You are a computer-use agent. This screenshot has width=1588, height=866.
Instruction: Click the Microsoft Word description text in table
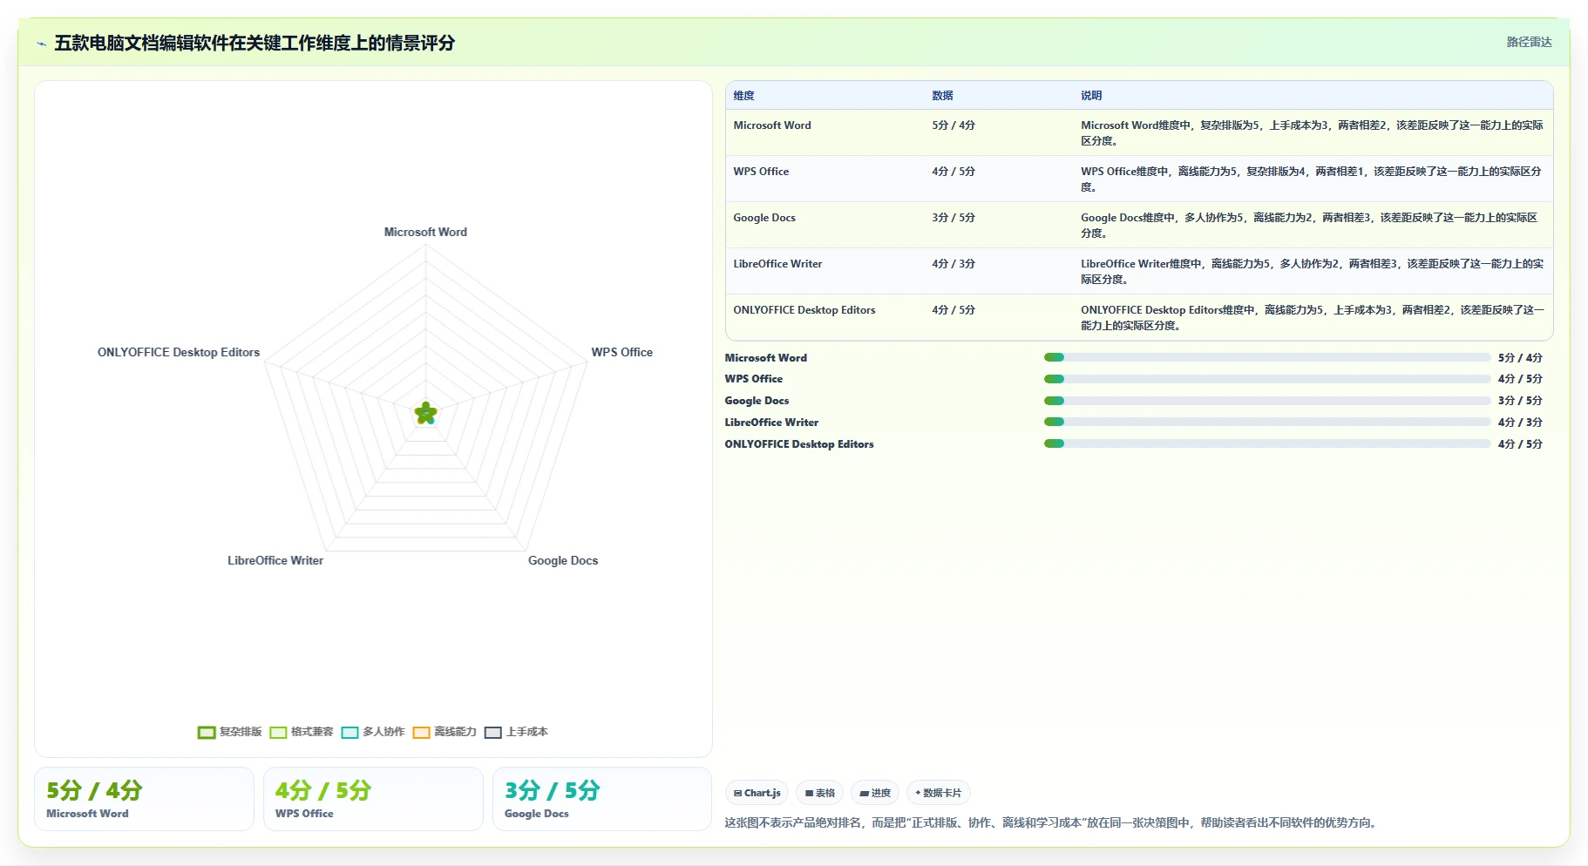tap(1312, 133)
